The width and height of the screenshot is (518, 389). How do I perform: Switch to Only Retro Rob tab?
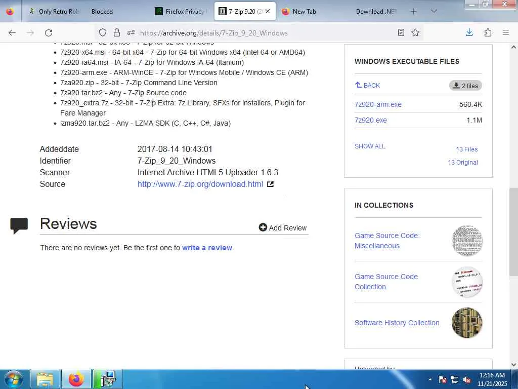(55, 11)
